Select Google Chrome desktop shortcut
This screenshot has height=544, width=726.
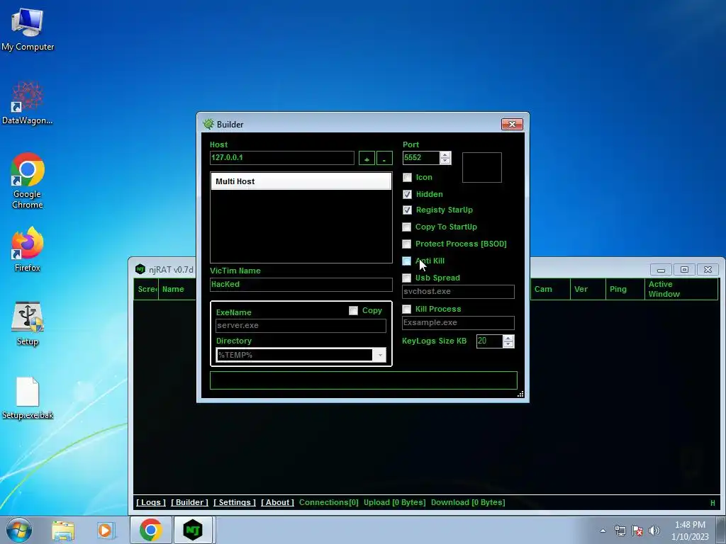[x=28, y=181]
